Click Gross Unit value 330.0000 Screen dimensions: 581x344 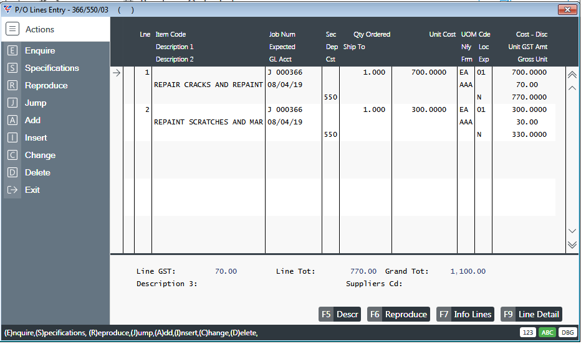pos(529,134)
